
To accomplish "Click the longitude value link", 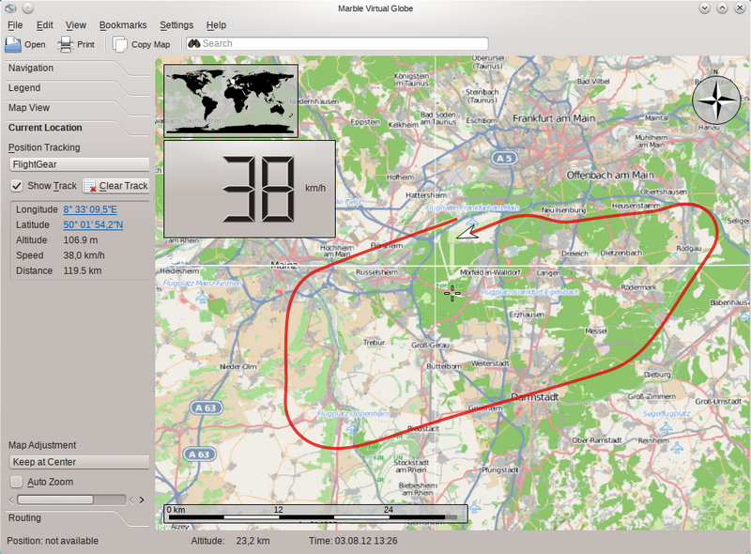I will click(90, 209).
